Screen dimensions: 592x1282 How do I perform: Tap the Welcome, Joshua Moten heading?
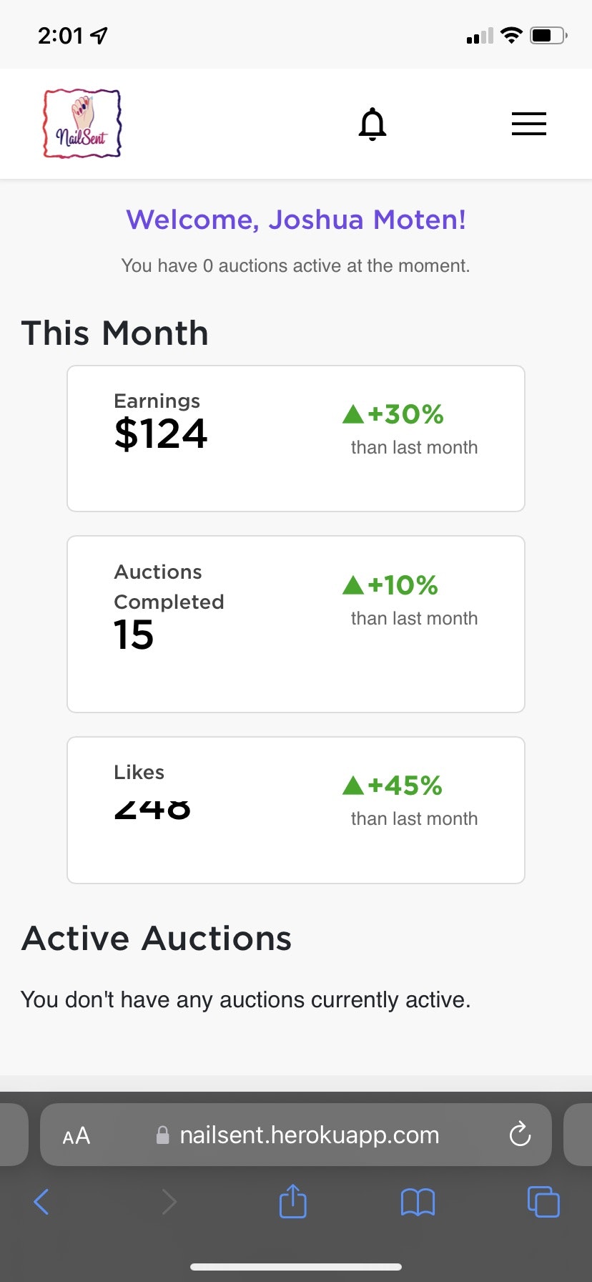pyautogui.click(x=296, y=220)
